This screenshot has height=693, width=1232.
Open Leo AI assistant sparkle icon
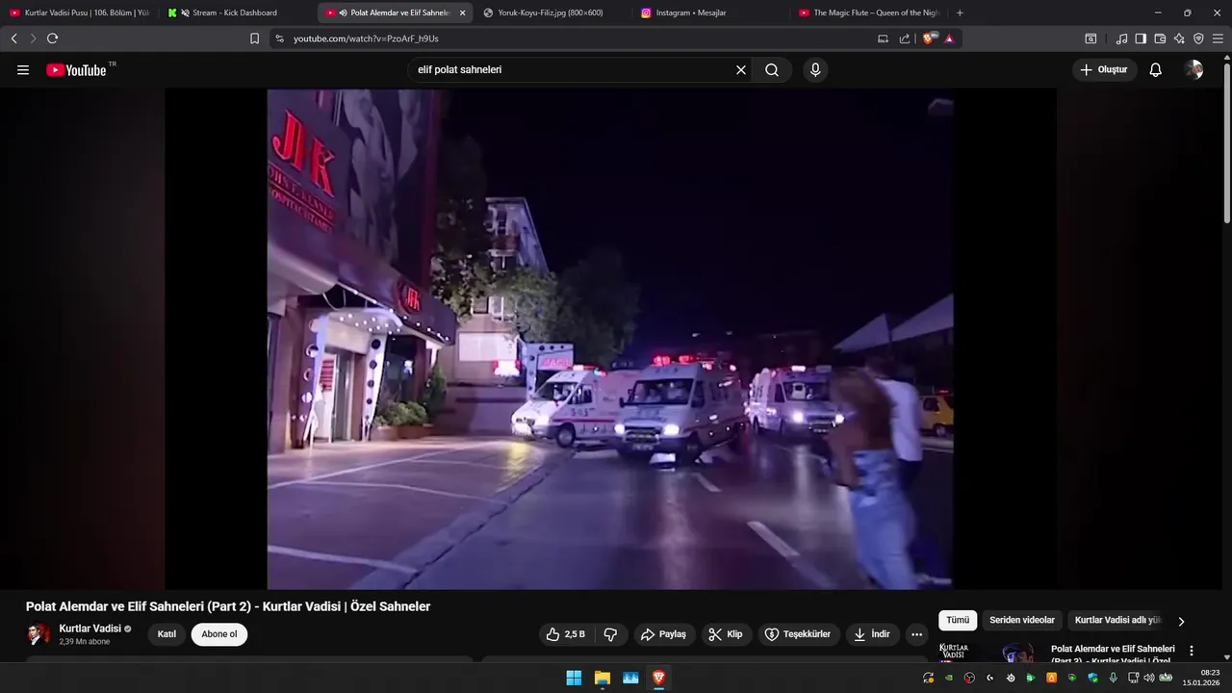[1179, 38]
